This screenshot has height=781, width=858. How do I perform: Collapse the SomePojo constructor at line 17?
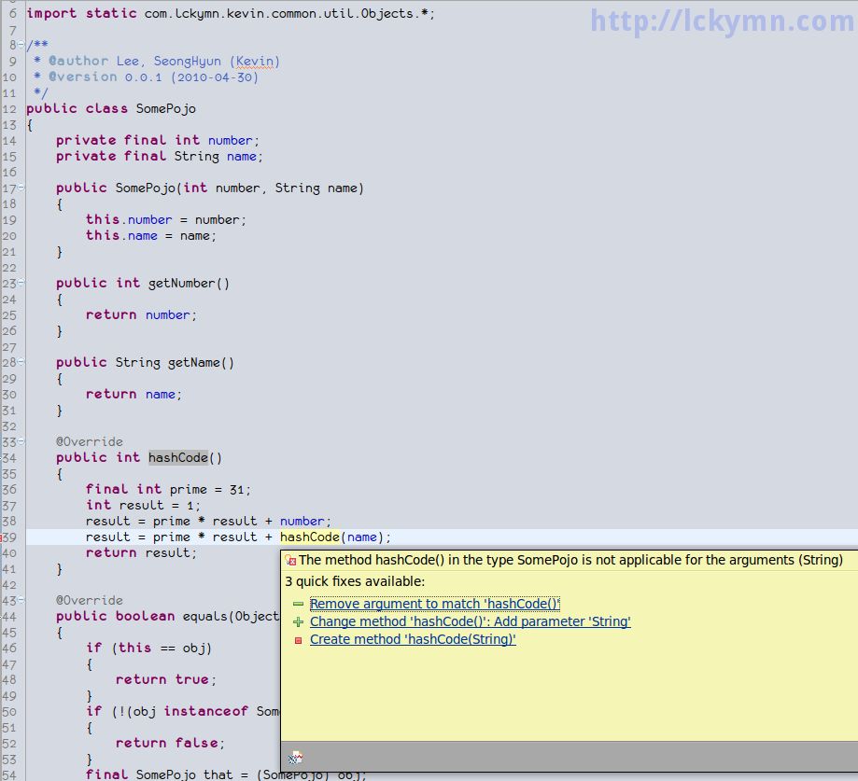pyautogui.click(x=21, y=188)
